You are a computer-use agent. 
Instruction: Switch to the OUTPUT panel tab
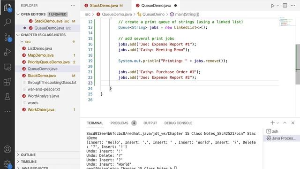[150, 123]
